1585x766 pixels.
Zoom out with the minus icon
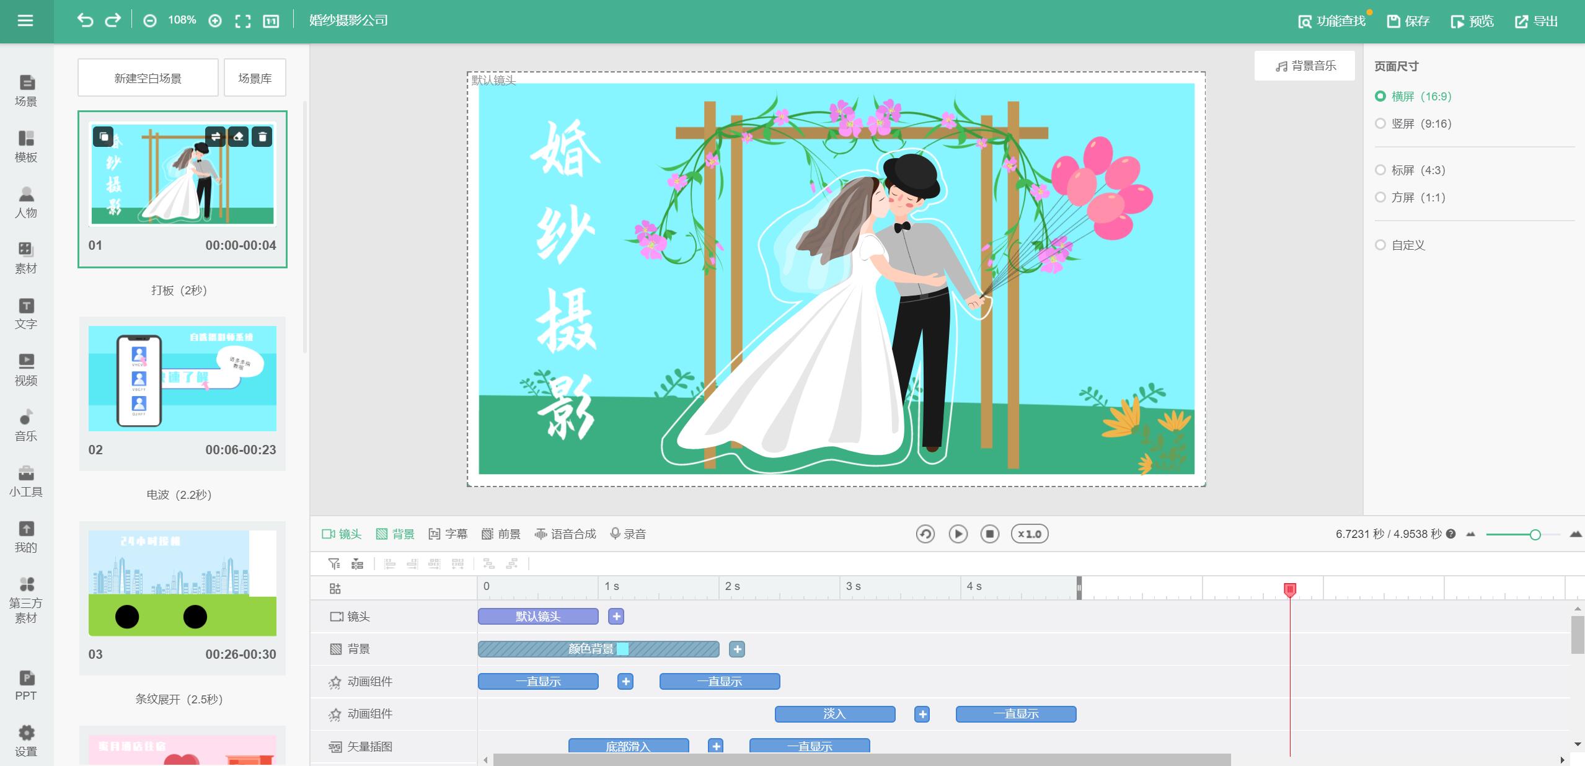click(150, 21)
